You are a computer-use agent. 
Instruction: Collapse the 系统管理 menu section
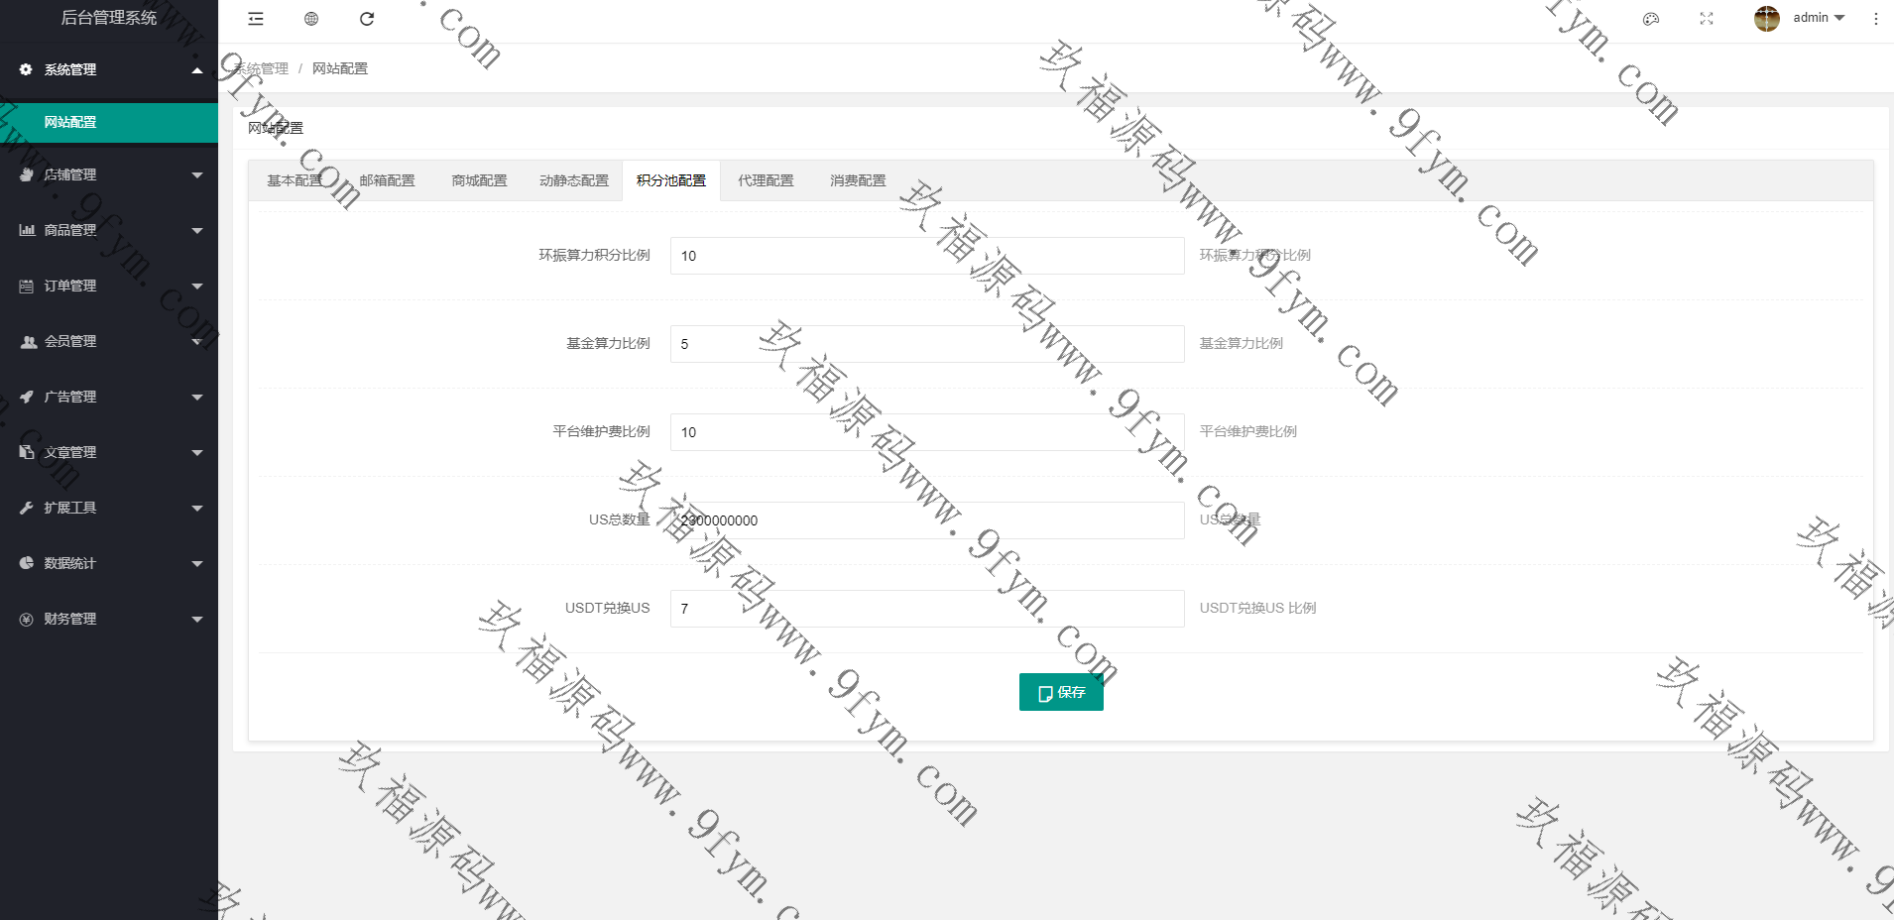196,69
